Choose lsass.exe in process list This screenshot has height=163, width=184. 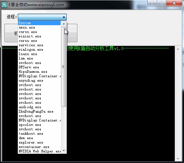[39, 54]
